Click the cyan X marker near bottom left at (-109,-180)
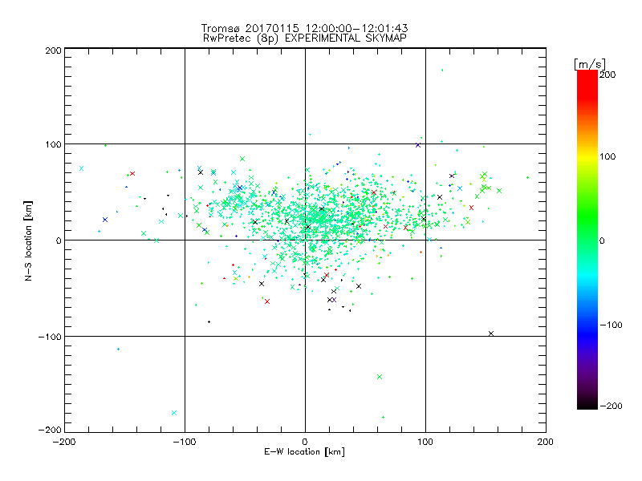Screen dimensions: 642x481 pyautogui.click(x=174, y=413)
